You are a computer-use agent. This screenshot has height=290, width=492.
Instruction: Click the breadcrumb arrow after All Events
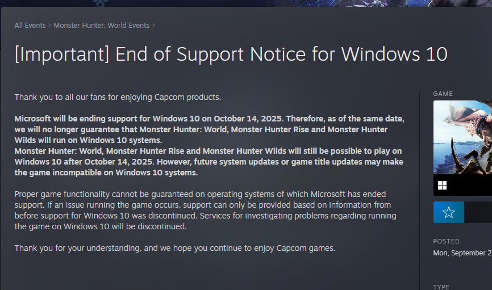point(50,26)
